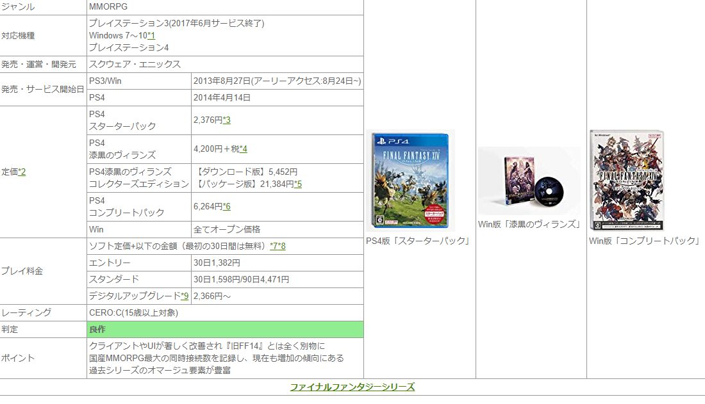Click the エントリー plan label
The image size is (705, 404).
(110, 263)
